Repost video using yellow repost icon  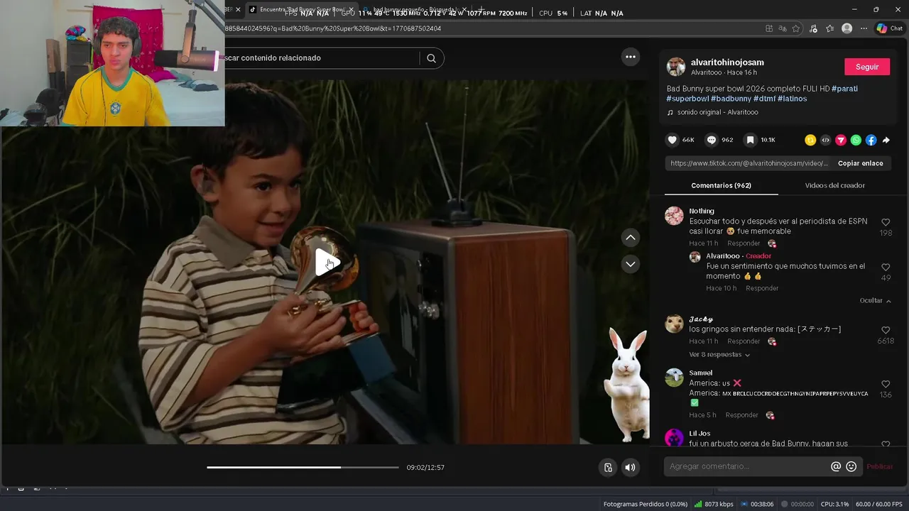[810, 140]
